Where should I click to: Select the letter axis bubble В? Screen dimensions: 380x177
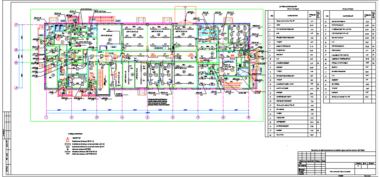pos(16,50)
